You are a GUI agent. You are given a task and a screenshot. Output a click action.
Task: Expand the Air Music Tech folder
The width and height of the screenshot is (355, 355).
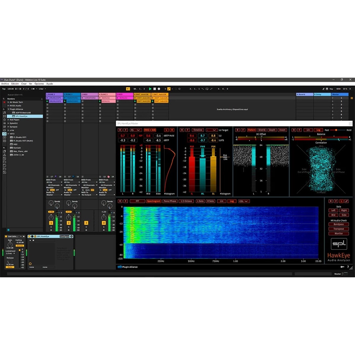pos(8,102)
